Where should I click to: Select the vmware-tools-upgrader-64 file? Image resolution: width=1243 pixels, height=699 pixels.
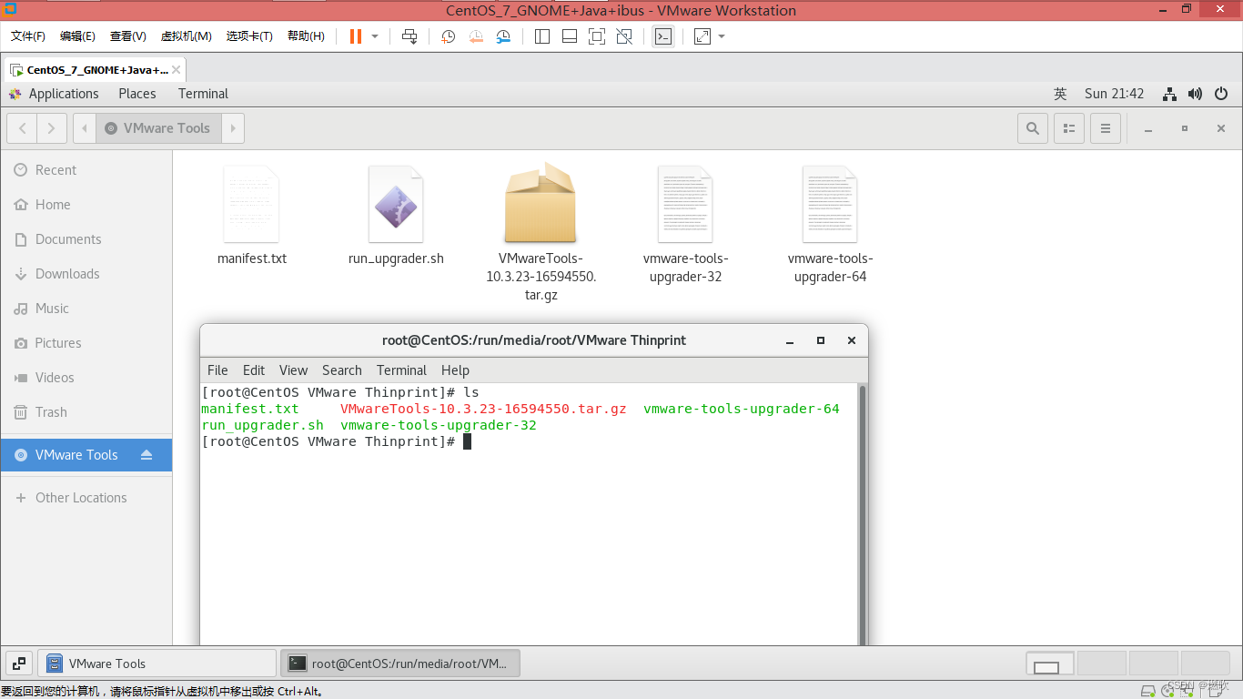[830, 225]
